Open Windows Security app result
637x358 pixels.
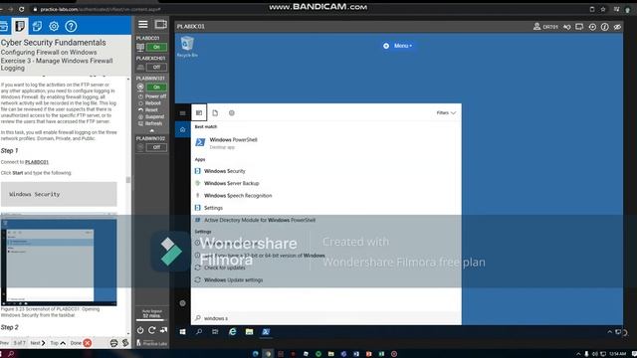point(326,171)
